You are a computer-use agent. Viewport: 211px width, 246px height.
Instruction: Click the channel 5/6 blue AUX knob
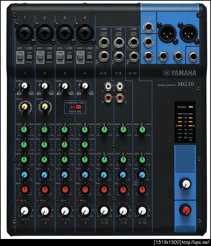(104, 175)
